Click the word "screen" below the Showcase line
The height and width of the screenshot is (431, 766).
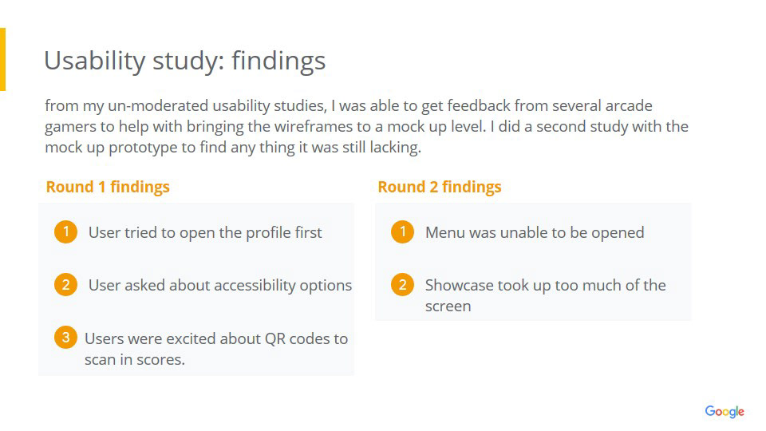pos(448,306)
